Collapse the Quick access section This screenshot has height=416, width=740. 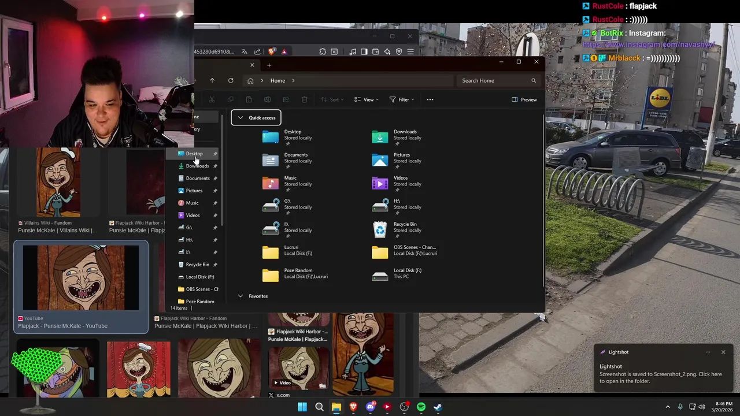pyautogui.click(x=240, y=118)
